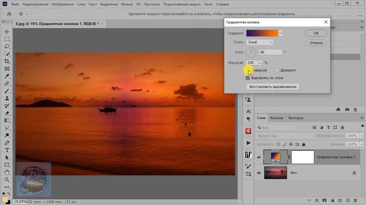
Task: Select the Eraser tool
Action: point(7,113)
